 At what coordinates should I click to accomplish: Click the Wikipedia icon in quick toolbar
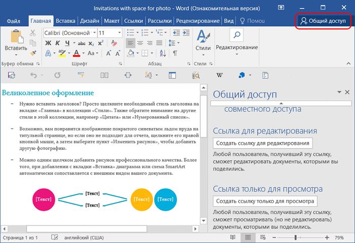[x=220, y=75]
